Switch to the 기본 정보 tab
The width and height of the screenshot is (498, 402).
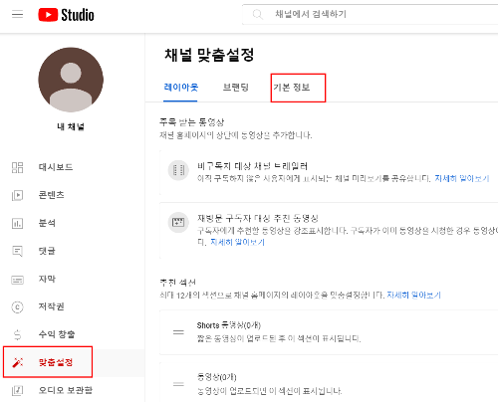[292, 88]
